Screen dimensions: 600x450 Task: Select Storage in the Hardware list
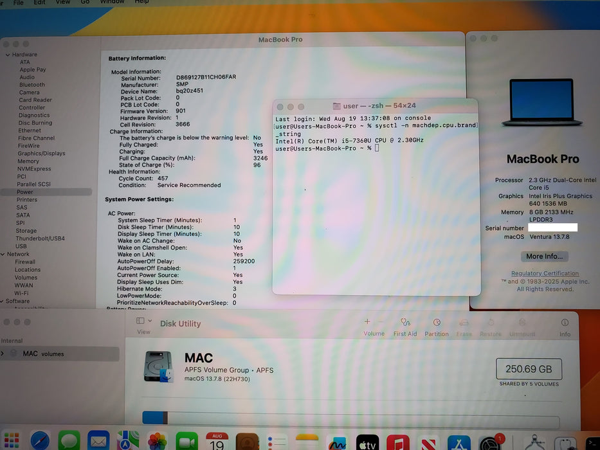coord(26,231)
